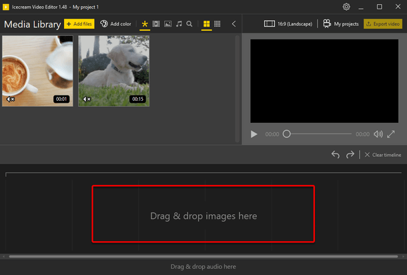Click 'Drag & drop images here' area
This screenshot has height=275, width=407.
(x=203, y=214)
